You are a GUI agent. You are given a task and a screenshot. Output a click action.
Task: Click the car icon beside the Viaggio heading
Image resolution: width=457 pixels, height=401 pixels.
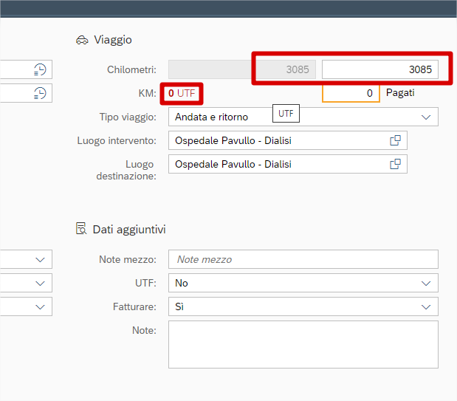click(82, 40)
